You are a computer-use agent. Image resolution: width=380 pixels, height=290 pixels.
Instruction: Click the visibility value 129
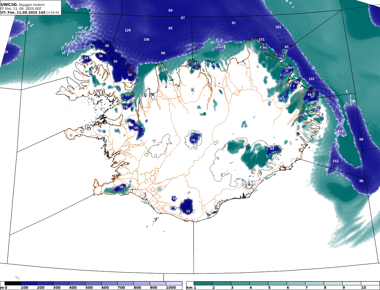point(128,30)
